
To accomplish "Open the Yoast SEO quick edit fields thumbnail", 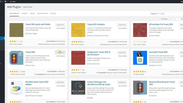I will click(x=16, y=30).
